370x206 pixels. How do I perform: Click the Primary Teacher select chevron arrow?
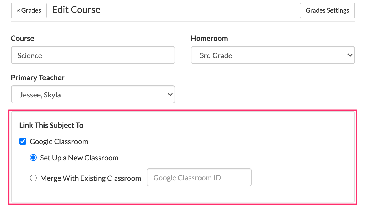click(170, 94)
